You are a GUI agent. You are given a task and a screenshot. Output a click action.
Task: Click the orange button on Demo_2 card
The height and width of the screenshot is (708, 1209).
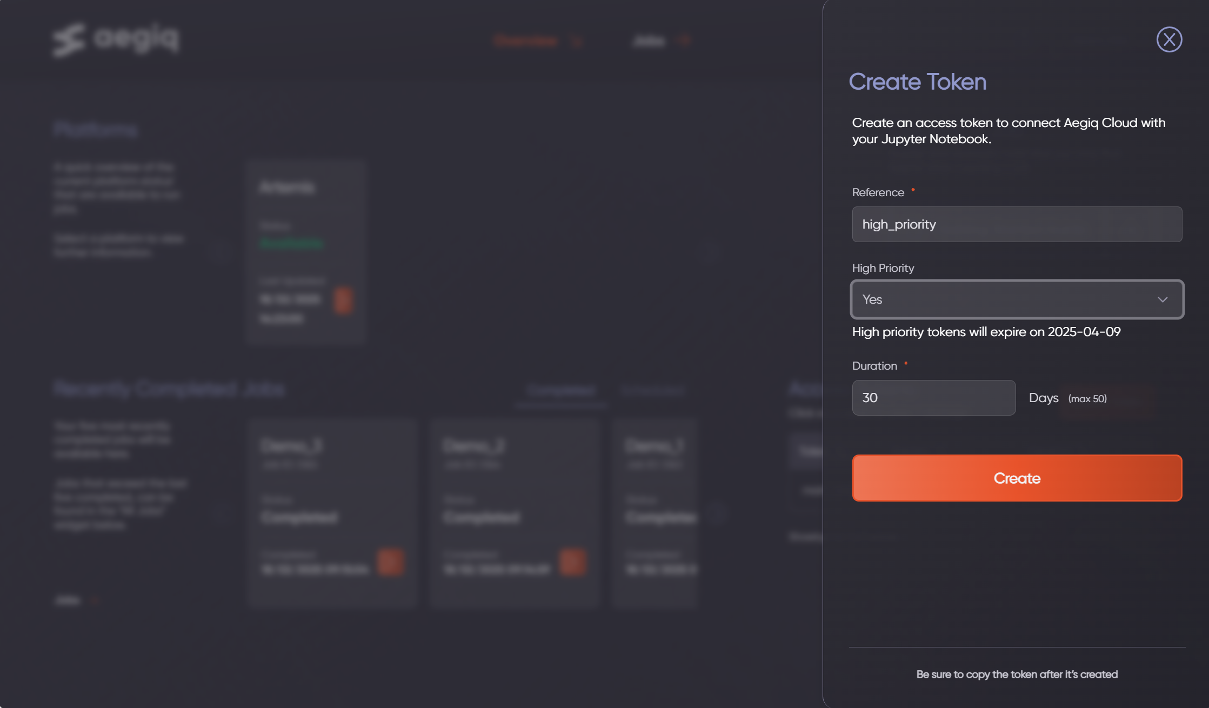[572, 563]
